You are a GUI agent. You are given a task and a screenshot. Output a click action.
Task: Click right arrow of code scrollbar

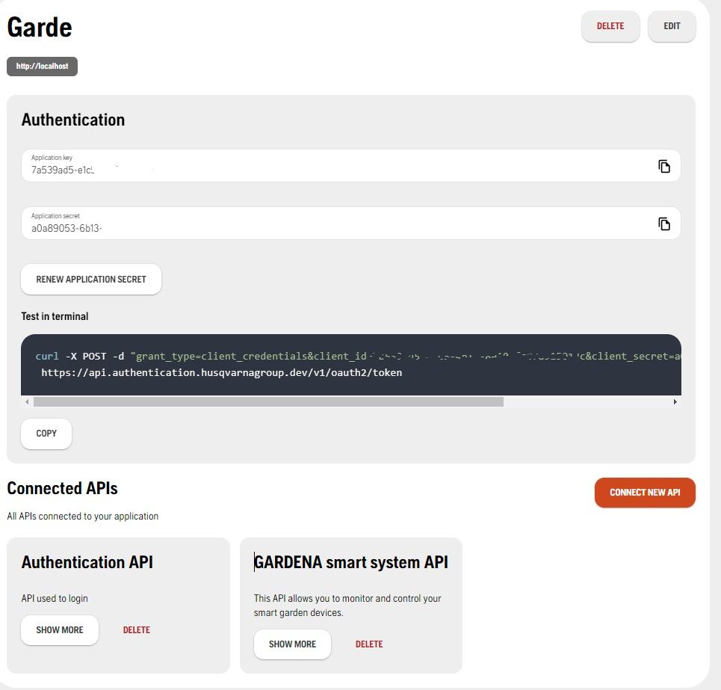tap(675, 402)
